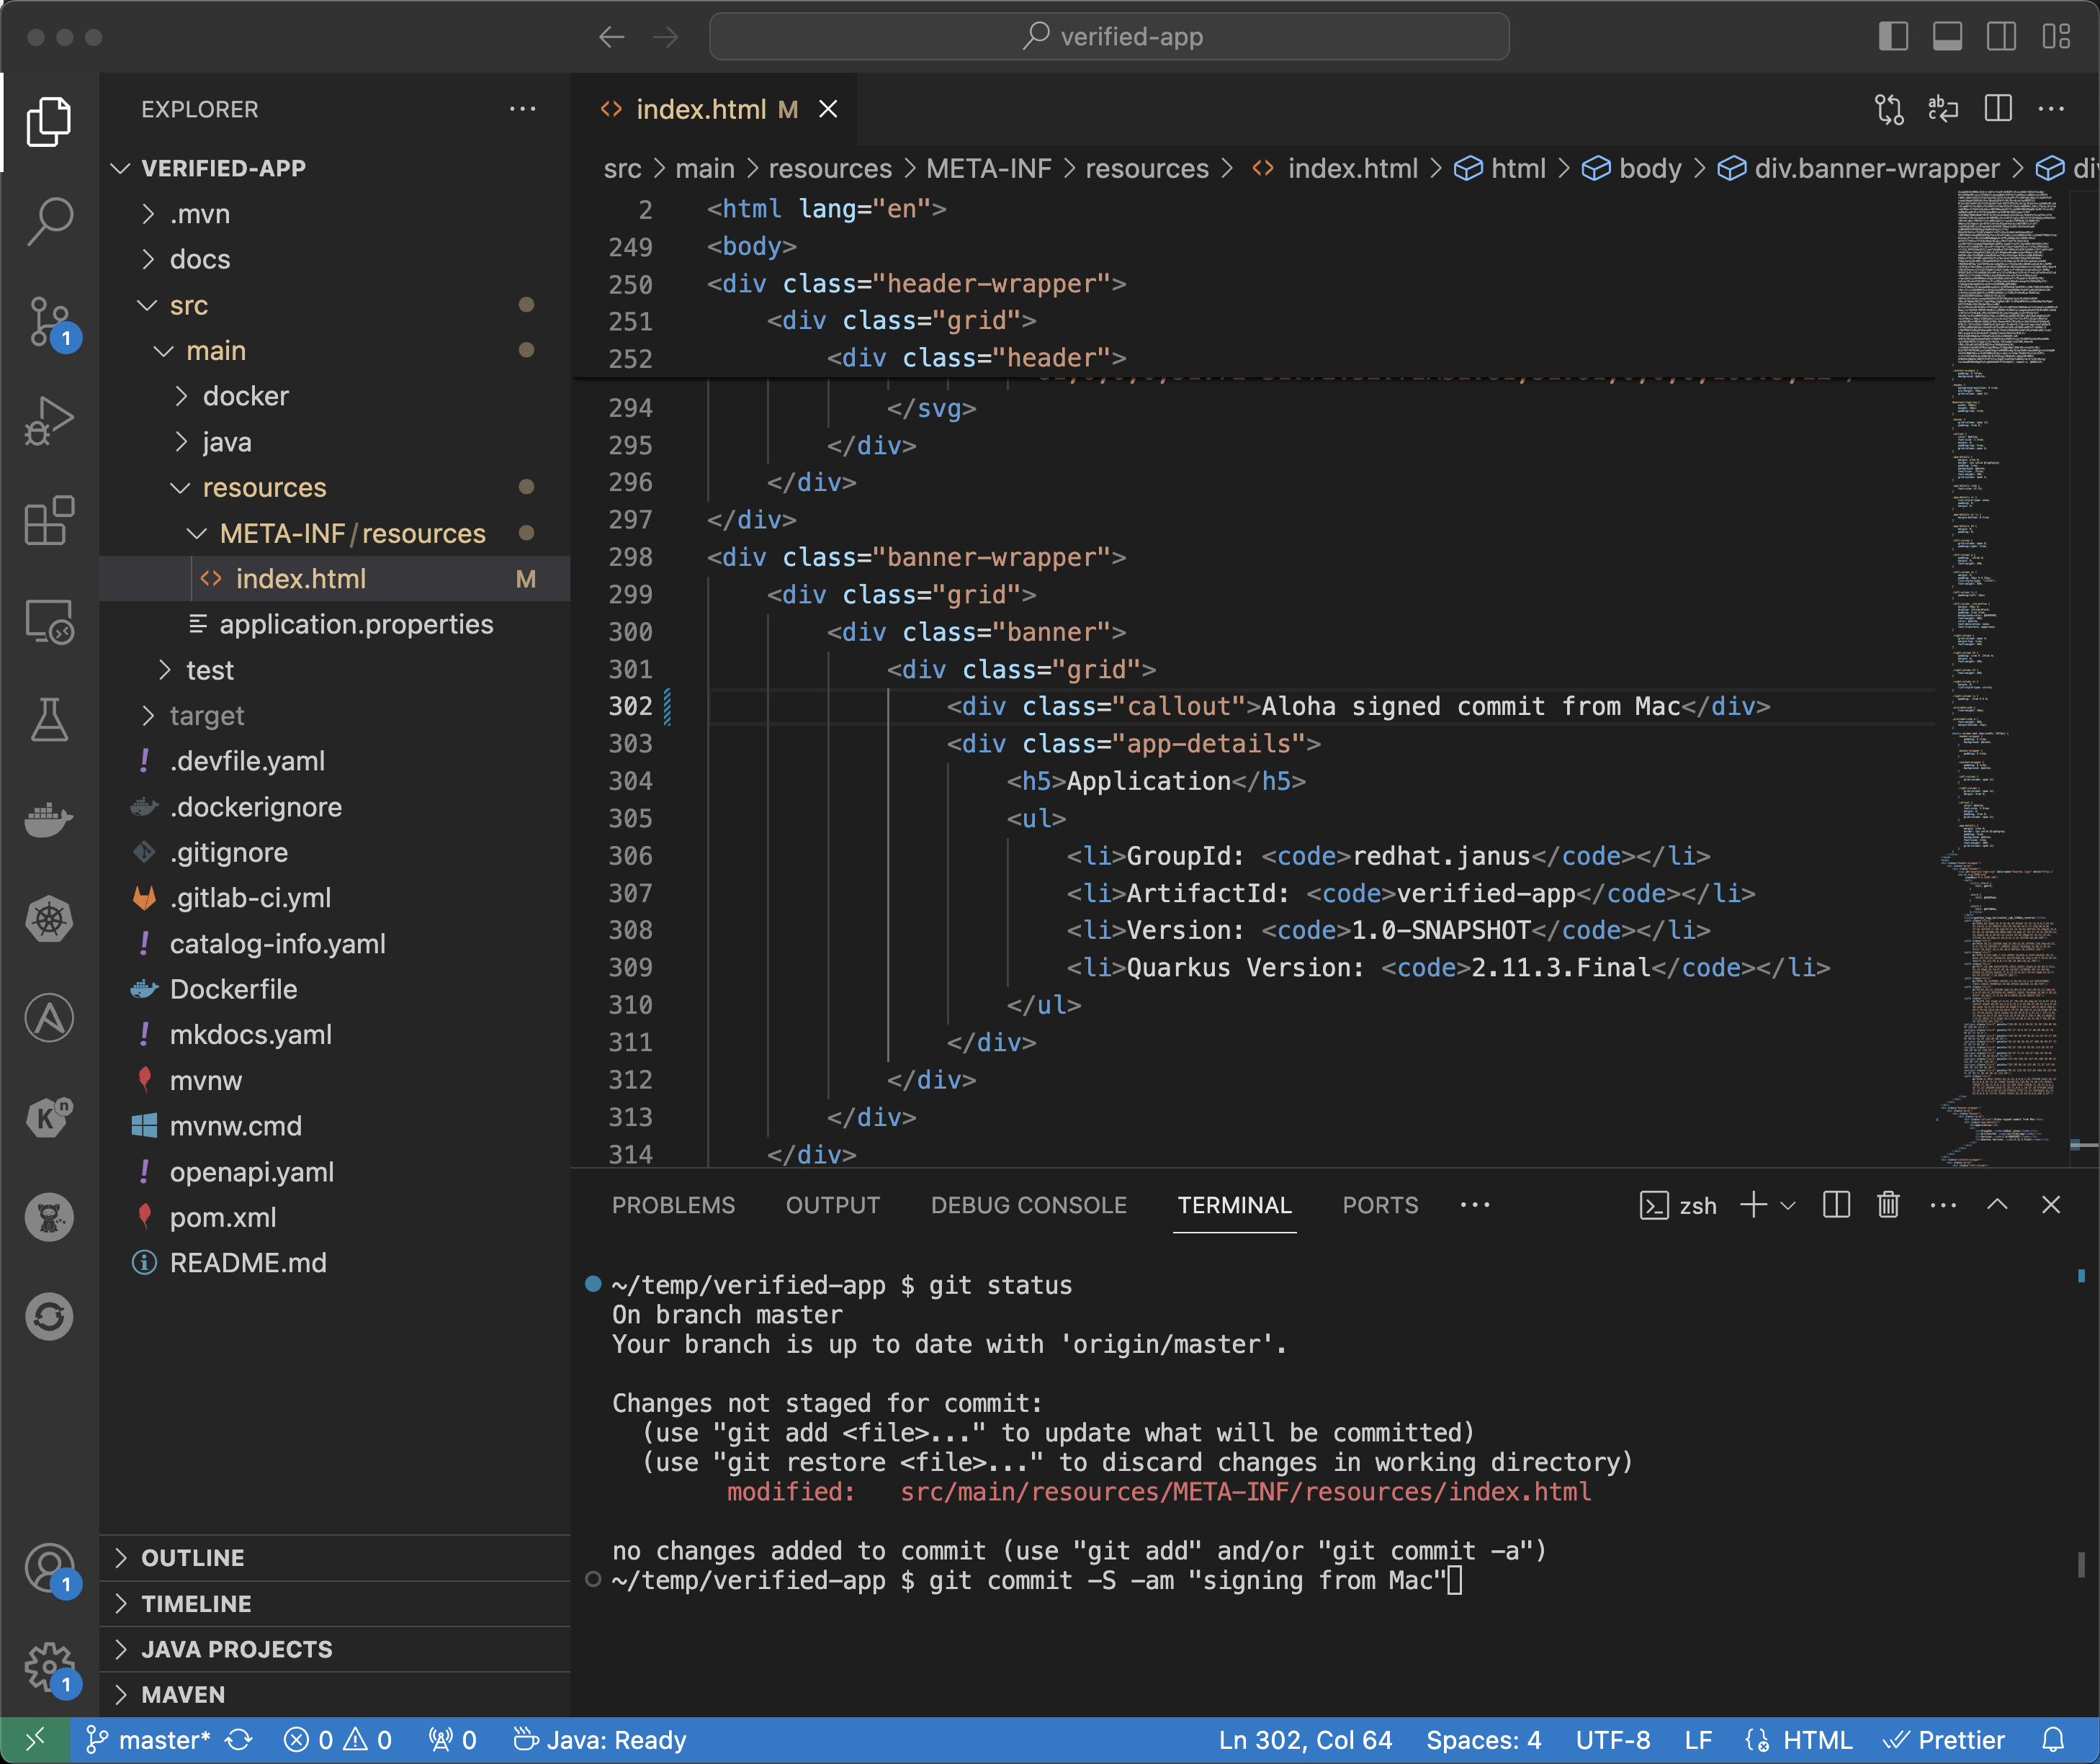Viewport: 2100px width, 1764px height.
Task: Open the Docker sidebar icon
Action: (49, 819)
